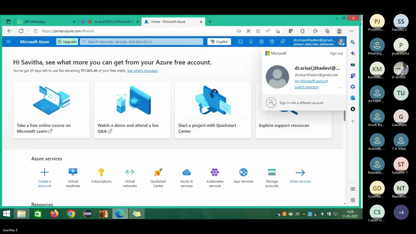Open Start a project with Quickstart card

[213, 110]
